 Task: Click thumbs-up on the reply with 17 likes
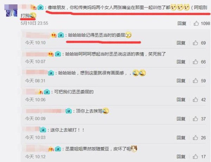pyautogui.click(x=195, y=157)
